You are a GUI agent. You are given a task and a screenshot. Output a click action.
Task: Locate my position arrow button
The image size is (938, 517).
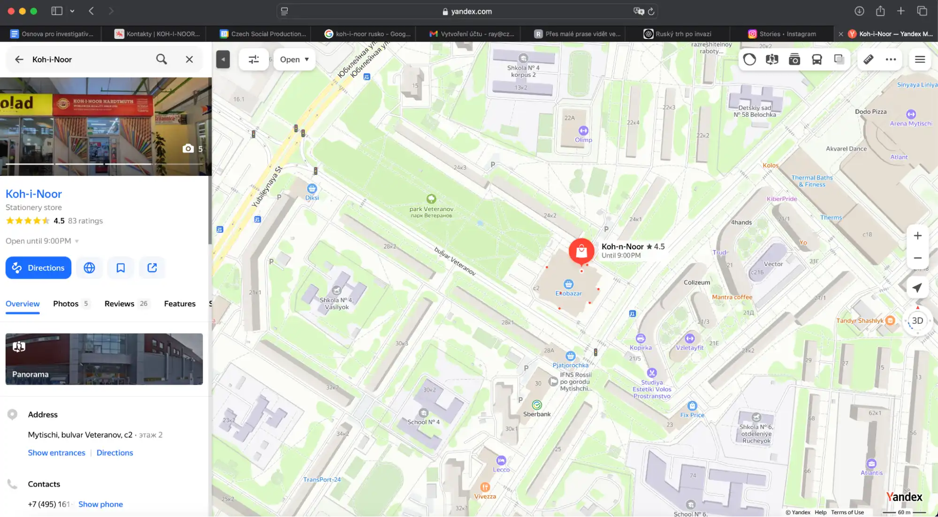click(917, 288)
